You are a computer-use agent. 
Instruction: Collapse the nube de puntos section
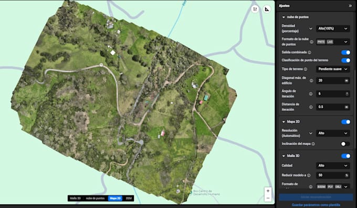283,17
